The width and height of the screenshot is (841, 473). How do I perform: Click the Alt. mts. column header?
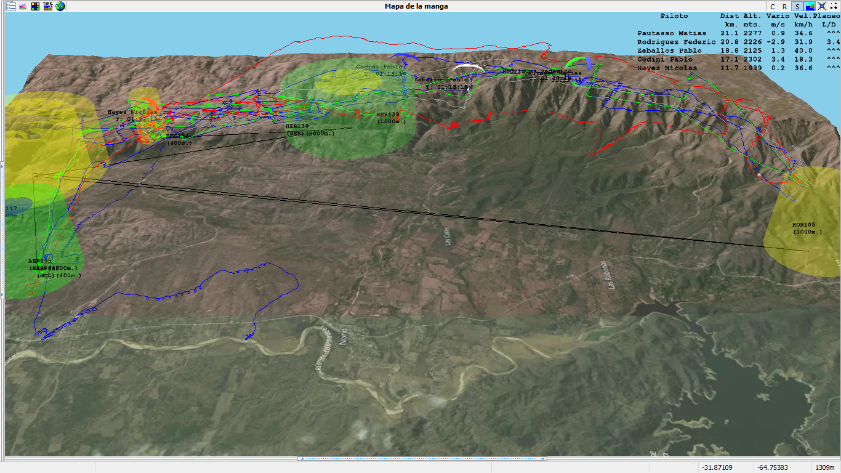click(752, 20)
